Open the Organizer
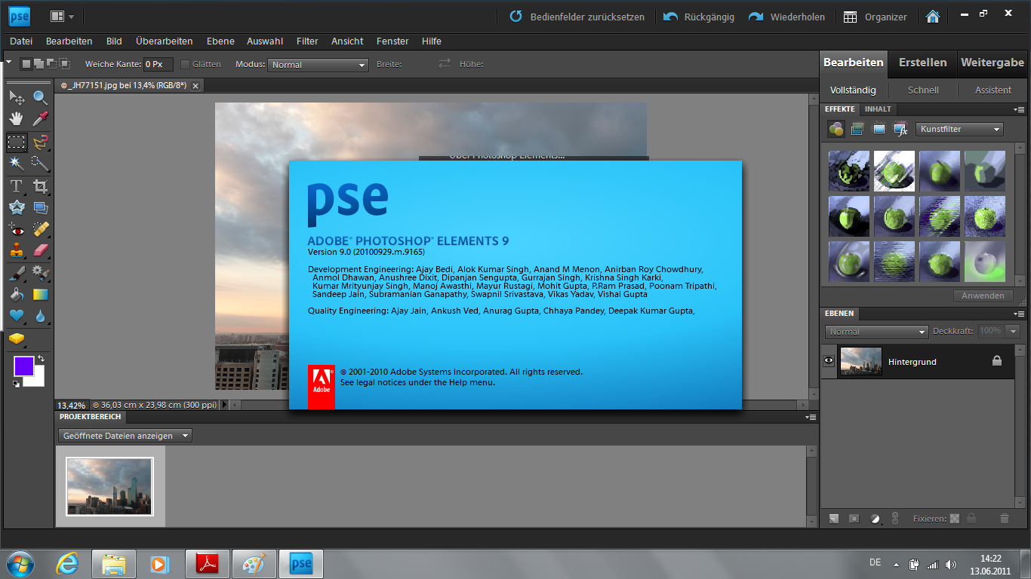Viewport: 1031px width, 579px height. [x=875, y=17]
